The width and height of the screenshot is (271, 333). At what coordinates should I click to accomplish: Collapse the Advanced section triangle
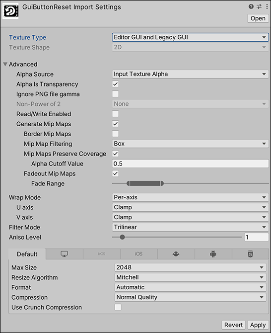point(5,64)
